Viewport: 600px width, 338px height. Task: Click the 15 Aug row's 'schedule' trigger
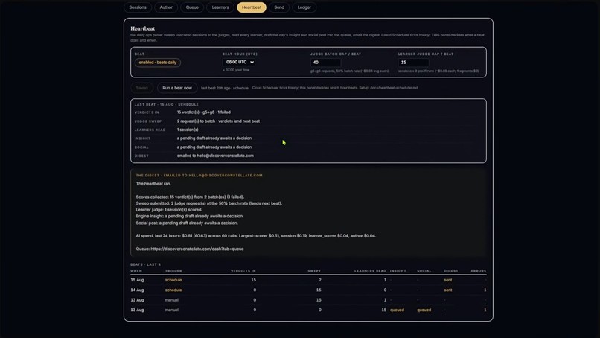pos(173,280)
